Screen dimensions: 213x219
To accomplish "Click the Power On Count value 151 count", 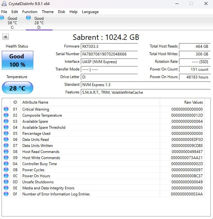I will [x=195, y=69].
